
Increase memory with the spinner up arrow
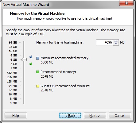[x=116, y=41]
